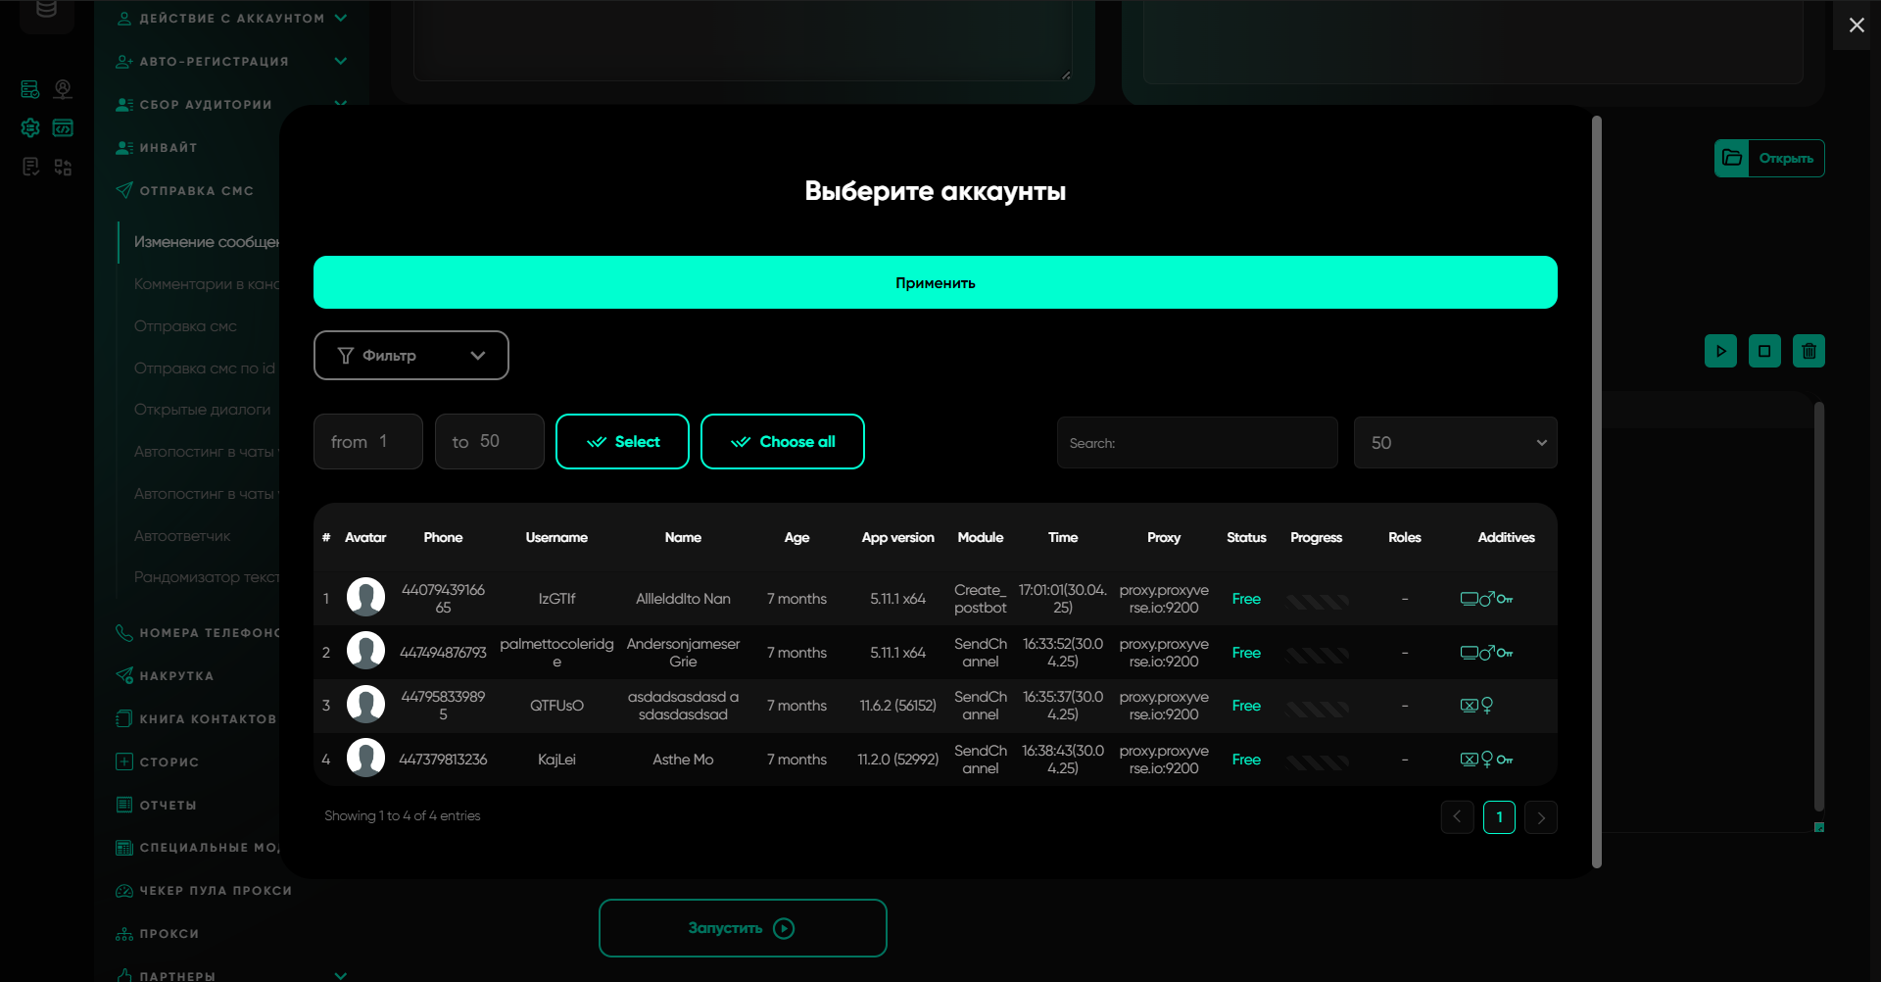Click the user network icon in left sidebar

[x=63, y=89]
